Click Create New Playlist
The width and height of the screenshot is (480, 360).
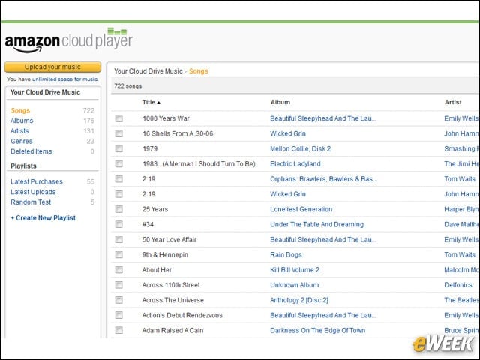(43, 218)
